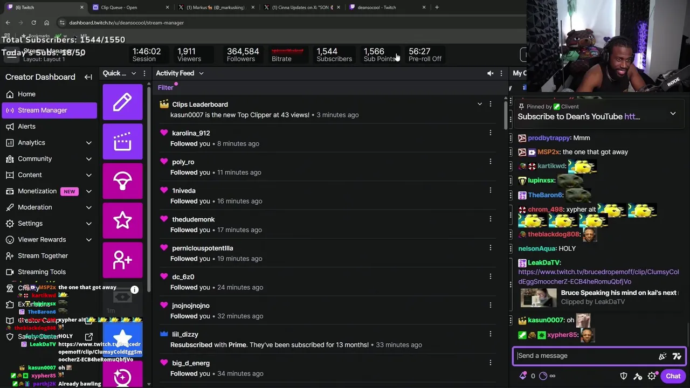690x388 pixels.
Task: Expand the Community sidebar section
Action: click(88, 159)
